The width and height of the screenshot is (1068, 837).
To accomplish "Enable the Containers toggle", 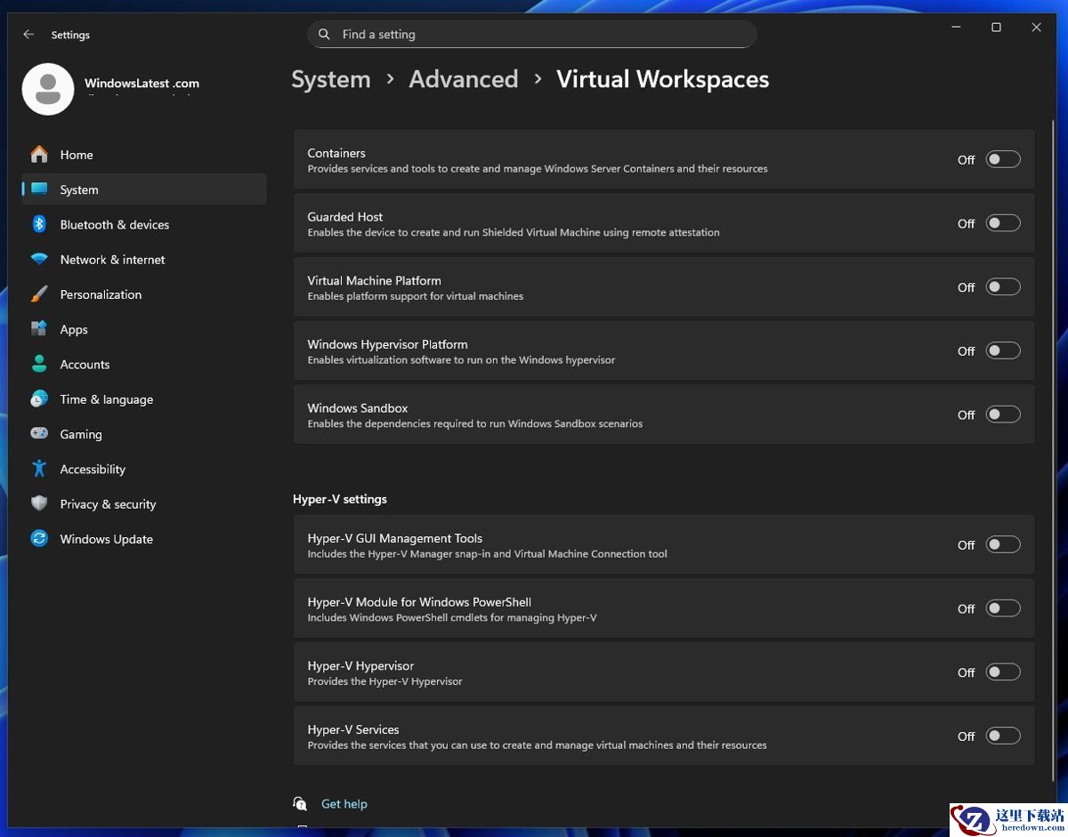I will [1002, 160].
